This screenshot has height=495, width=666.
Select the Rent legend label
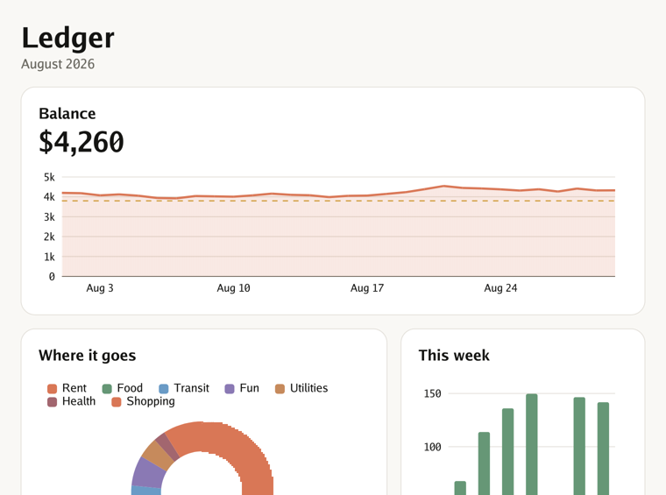(x=74, y=388)
